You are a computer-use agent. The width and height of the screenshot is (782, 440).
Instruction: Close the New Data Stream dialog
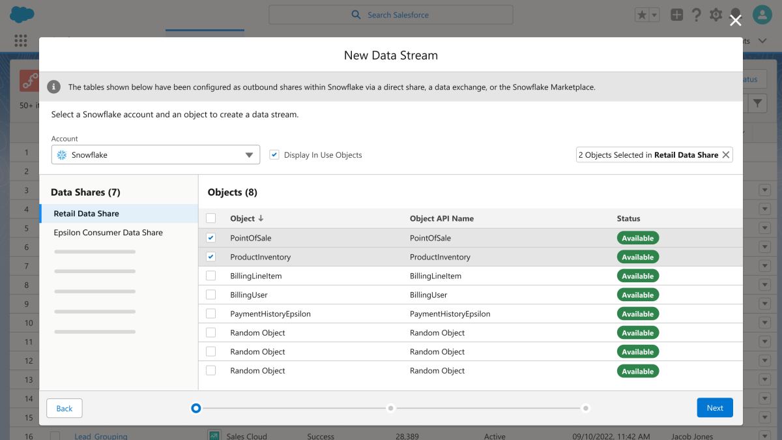coord(736,21)
